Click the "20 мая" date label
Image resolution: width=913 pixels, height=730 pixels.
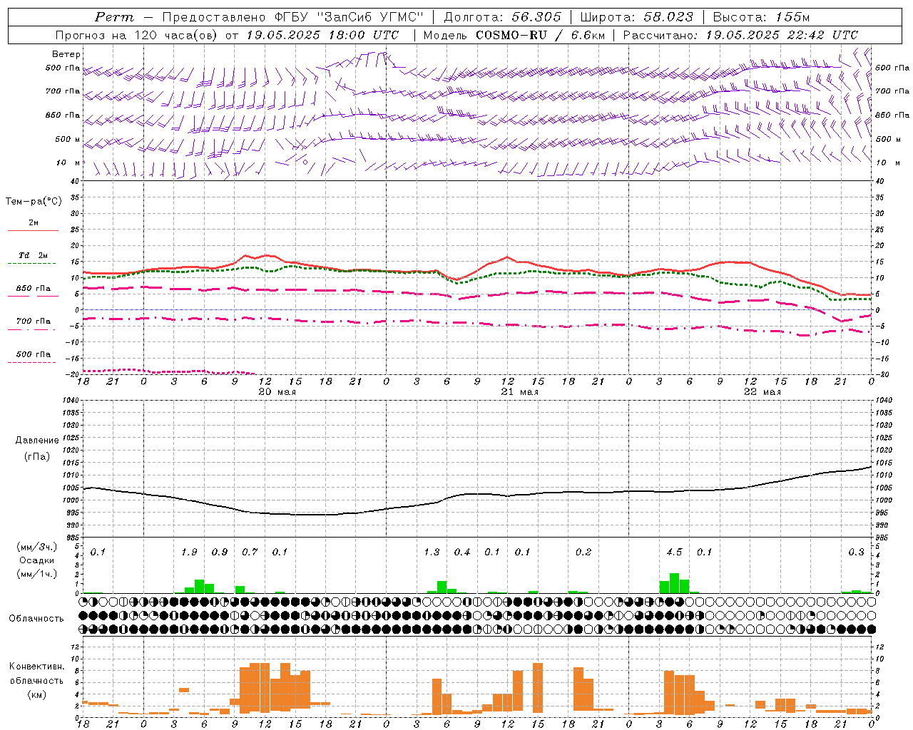[x=277, y=392]
